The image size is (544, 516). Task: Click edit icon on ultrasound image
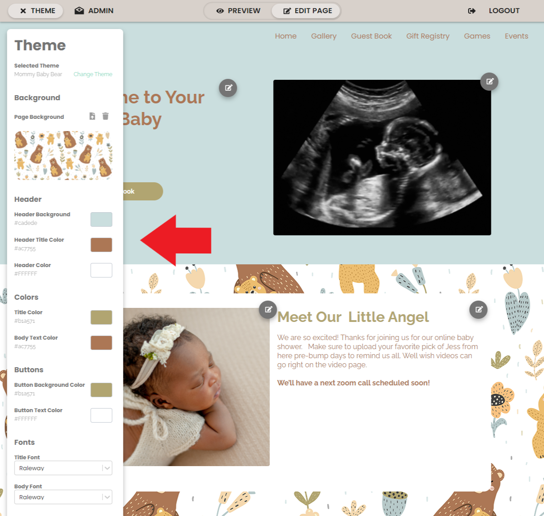tap(489, 82)
